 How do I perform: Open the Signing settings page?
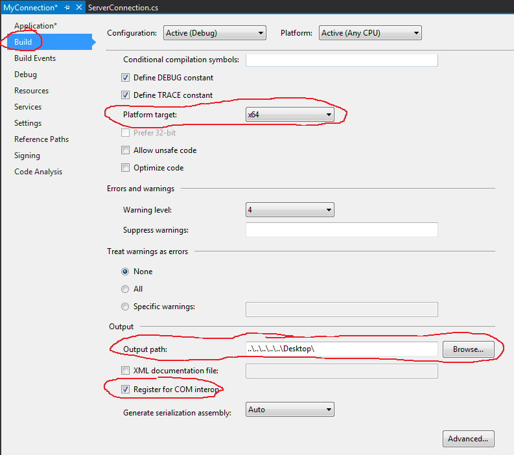pyautogui.click(x=27, y=156)
